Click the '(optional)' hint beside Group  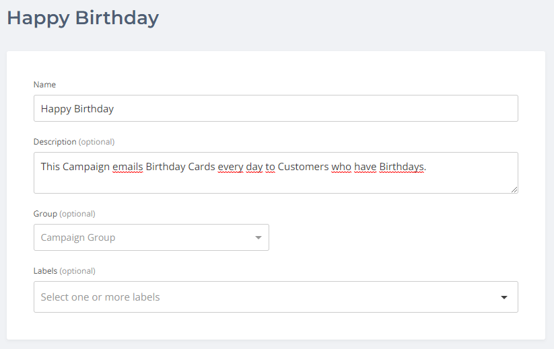point(77,214)
